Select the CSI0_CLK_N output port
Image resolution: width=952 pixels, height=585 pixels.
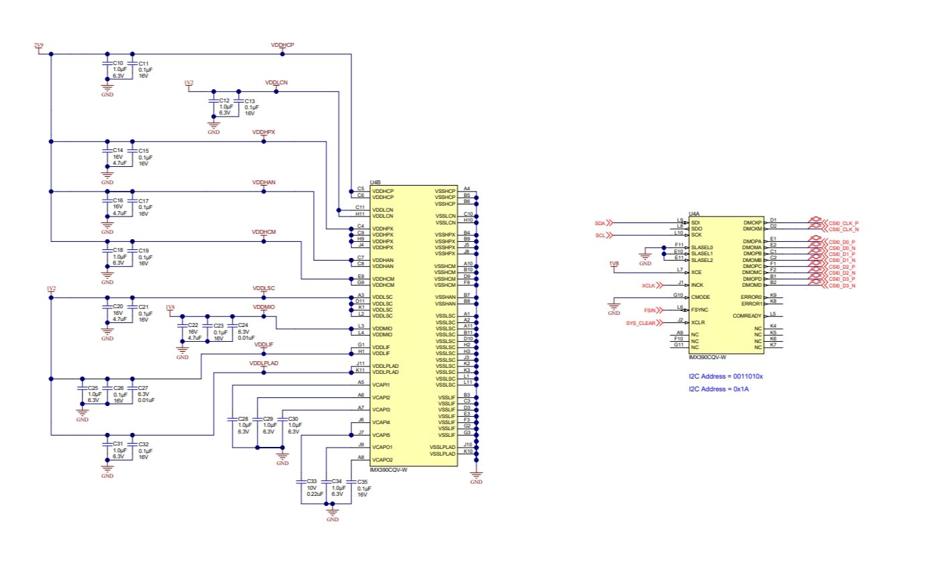click(840, 229)
